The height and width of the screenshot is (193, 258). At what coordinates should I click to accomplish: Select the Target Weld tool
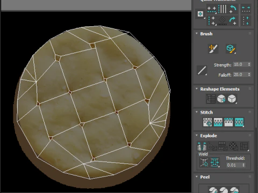pos(204,162)
